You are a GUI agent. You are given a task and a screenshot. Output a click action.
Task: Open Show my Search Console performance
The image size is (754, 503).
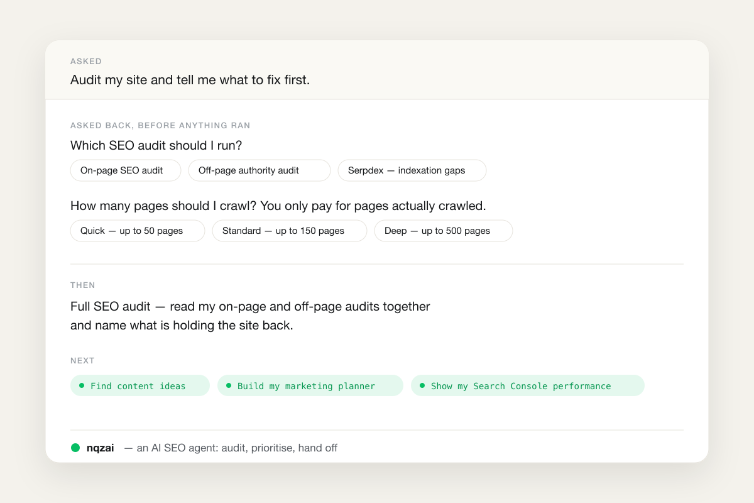(528, 385)
